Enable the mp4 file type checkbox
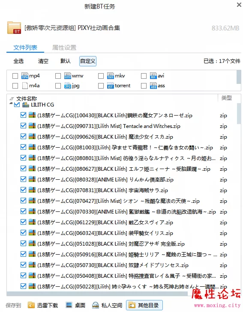This screenshot has width=243, height=312. click(x=15, y=76)
